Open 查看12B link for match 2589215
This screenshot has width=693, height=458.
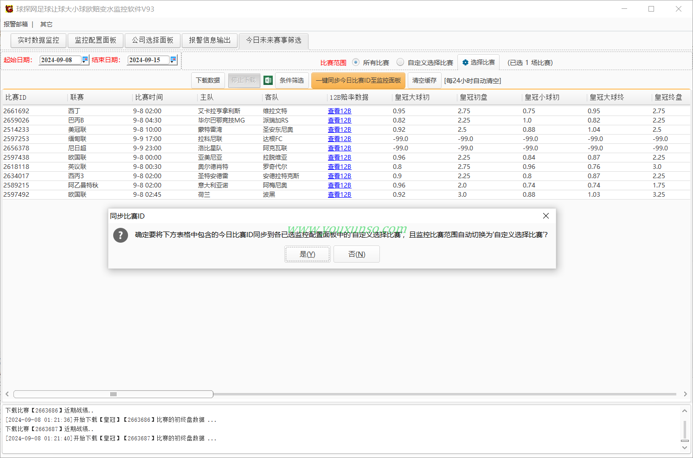[340, 185]
